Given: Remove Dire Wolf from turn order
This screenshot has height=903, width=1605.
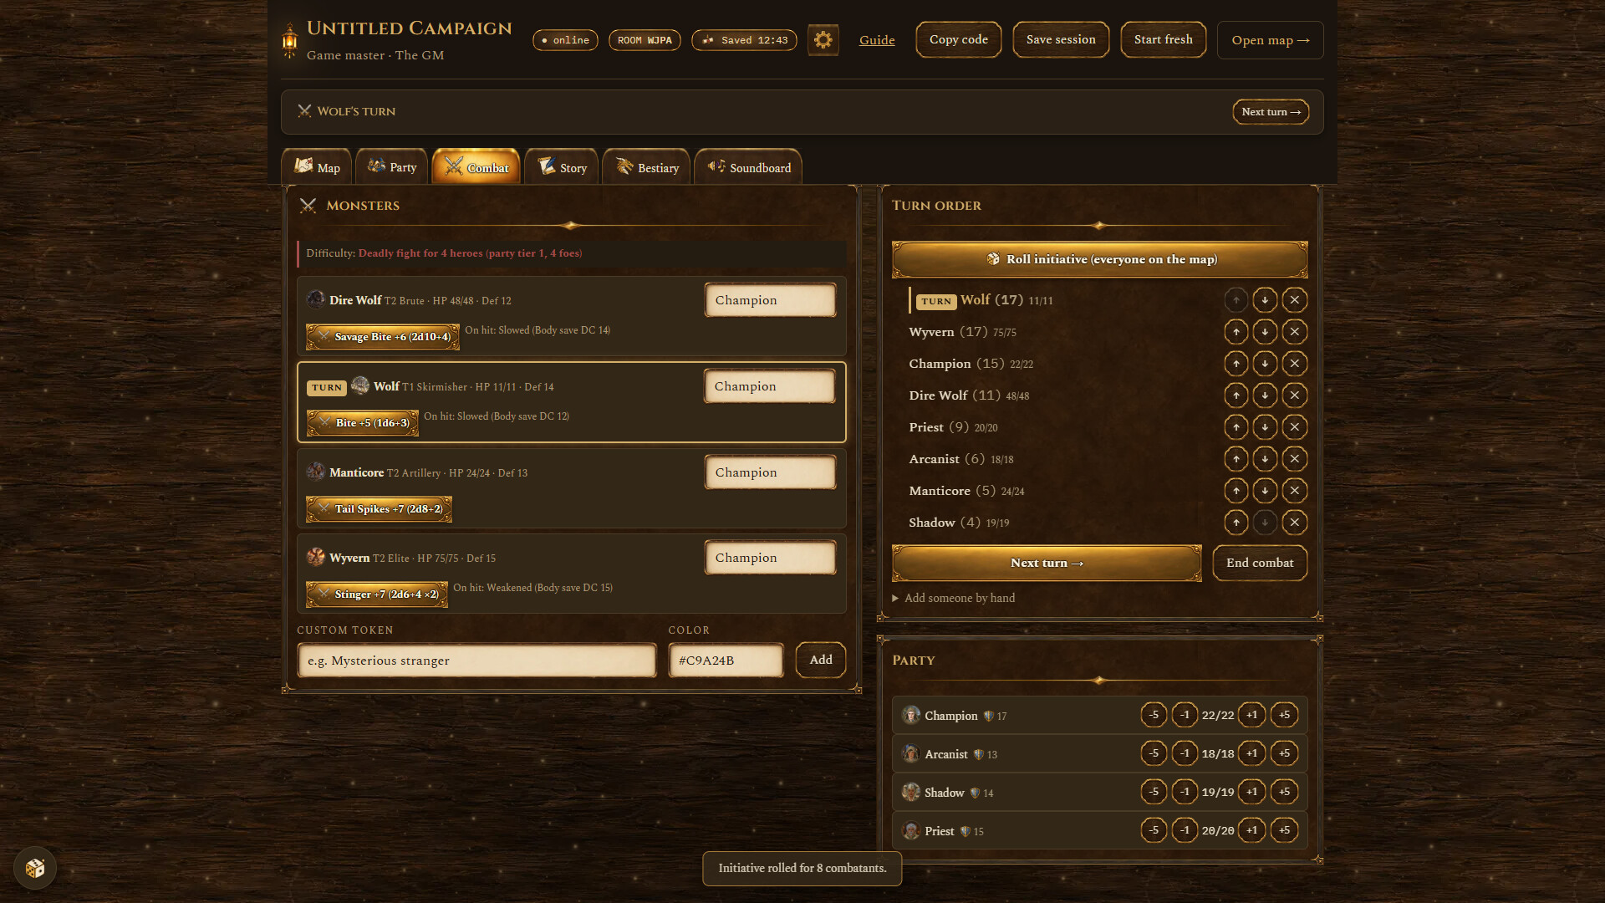Looking at the screenshot, I should pos(1294,395).
